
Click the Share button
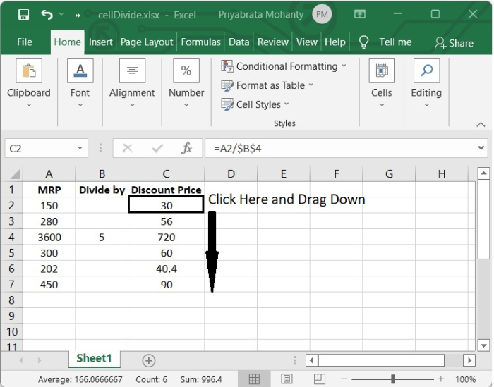(454, 42)
